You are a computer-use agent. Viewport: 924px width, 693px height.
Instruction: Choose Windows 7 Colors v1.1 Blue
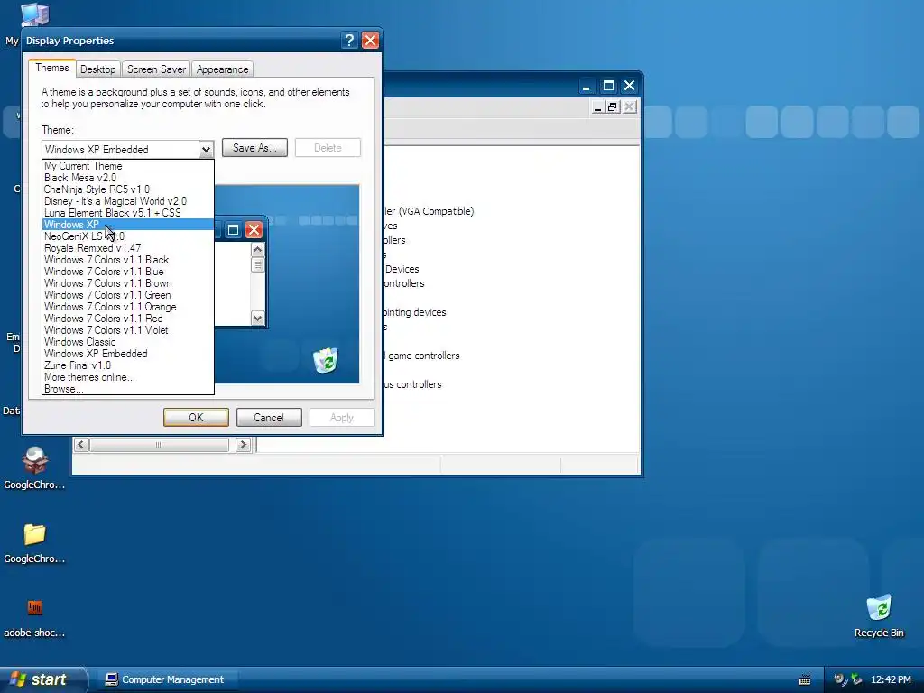(x=128, y=272)
